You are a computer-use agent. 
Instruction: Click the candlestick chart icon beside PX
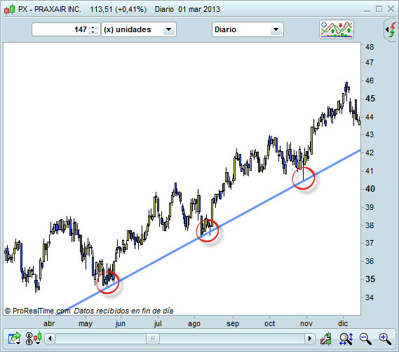[x=9, y=9]
